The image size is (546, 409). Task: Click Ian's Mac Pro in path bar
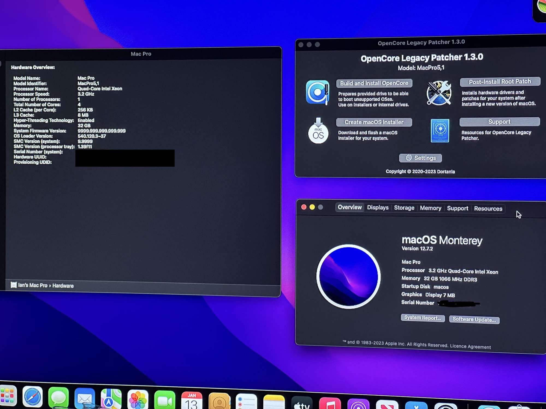coord(32,285)
